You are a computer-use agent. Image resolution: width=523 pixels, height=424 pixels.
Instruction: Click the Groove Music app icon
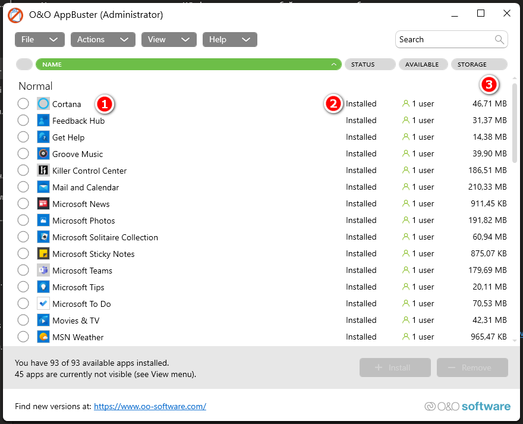tap(43, 153)
